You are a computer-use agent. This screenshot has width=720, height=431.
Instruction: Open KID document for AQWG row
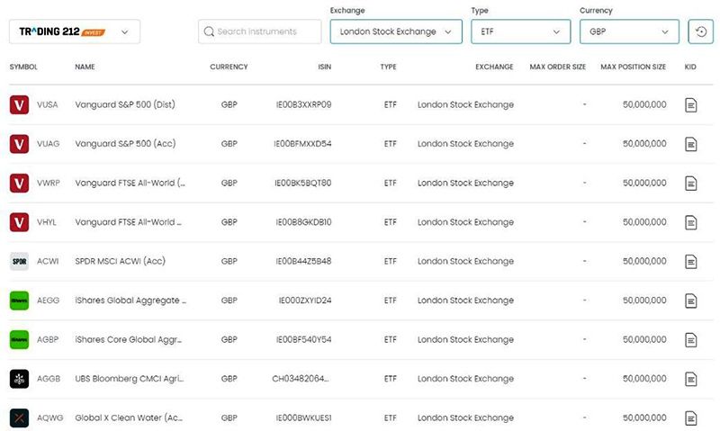(x=690, y=418)
